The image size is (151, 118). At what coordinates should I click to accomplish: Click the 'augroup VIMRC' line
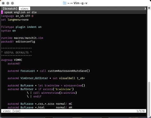[x=12, y=60]
